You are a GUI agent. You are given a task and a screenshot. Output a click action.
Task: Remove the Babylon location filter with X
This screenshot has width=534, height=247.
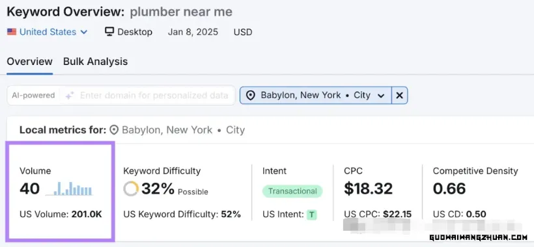399,96
